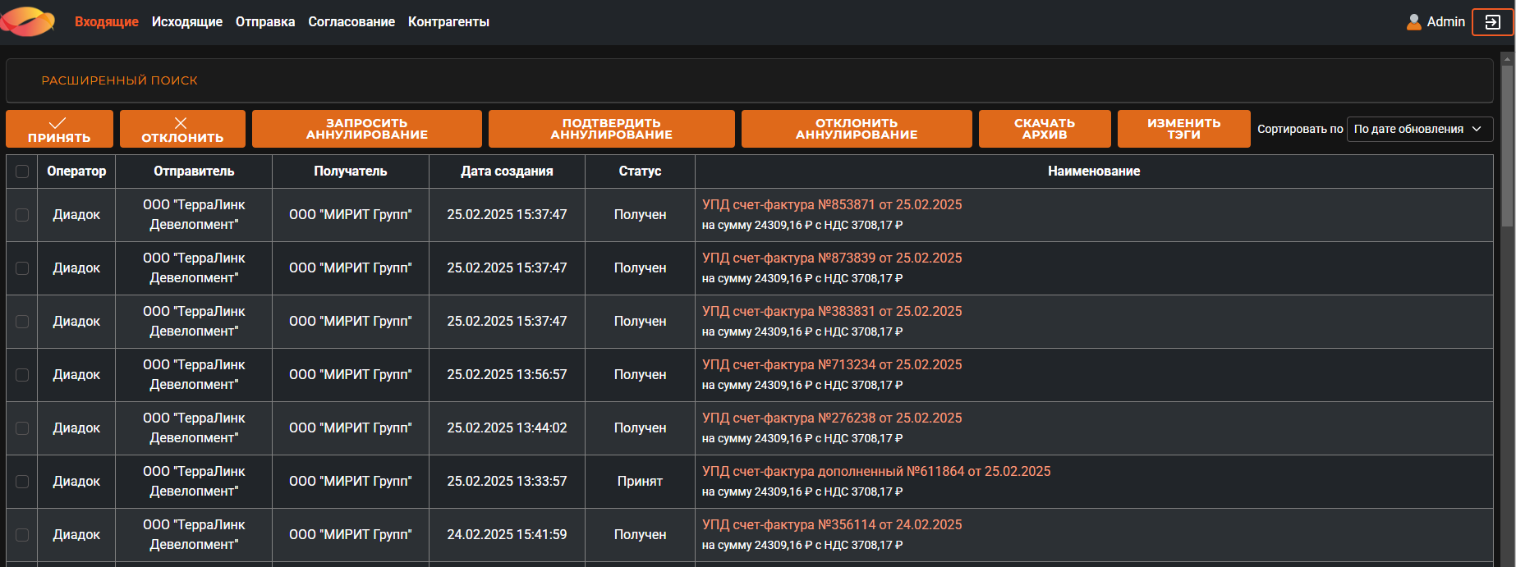This screenshot has width=1516, height=567.
Task: Click the Отклонить button with X icon
Action: pyautogui.click(x=182, y=129)
